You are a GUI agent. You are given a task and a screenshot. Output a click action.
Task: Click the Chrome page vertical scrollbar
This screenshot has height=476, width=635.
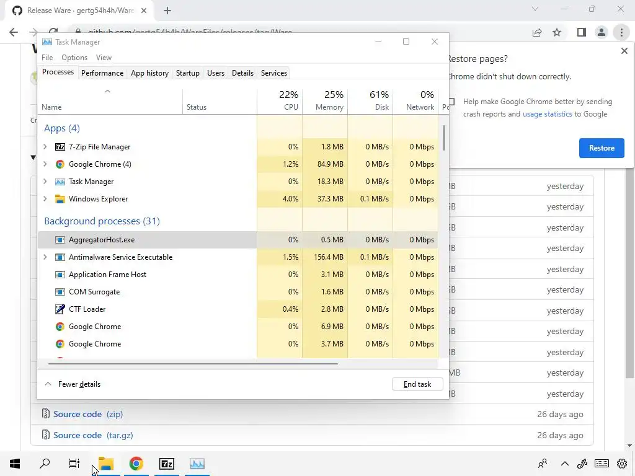[x=629, y=273]
